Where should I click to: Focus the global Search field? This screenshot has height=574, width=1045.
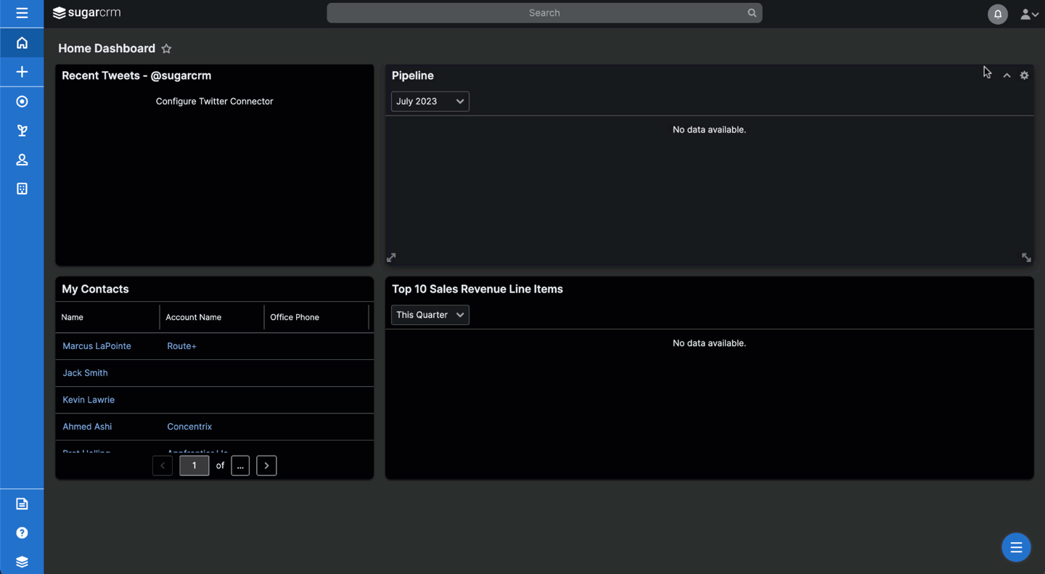[x=544, y=13]
